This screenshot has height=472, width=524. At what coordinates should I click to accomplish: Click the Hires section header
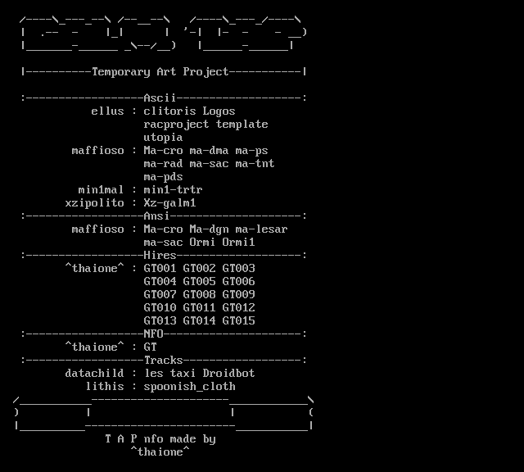click(x=160, y=256)
